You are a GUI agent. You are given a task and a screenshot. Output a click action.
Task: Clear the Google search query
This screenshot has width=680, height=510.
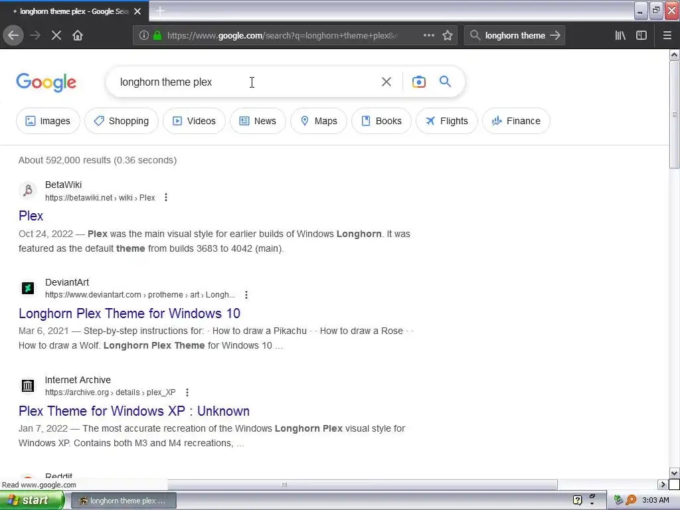pos(386,82)
